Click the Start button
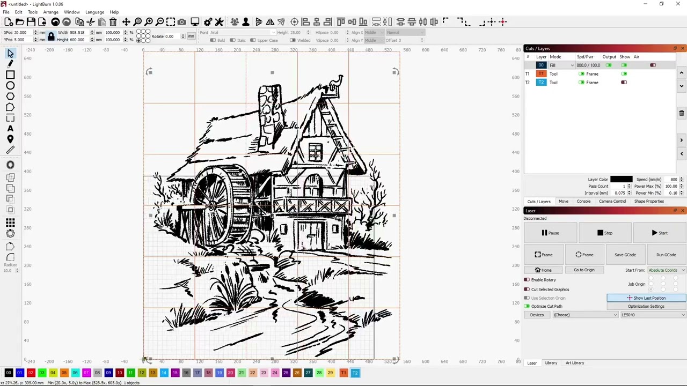Viewport: 687px width, 386px height. coord(660,233)
